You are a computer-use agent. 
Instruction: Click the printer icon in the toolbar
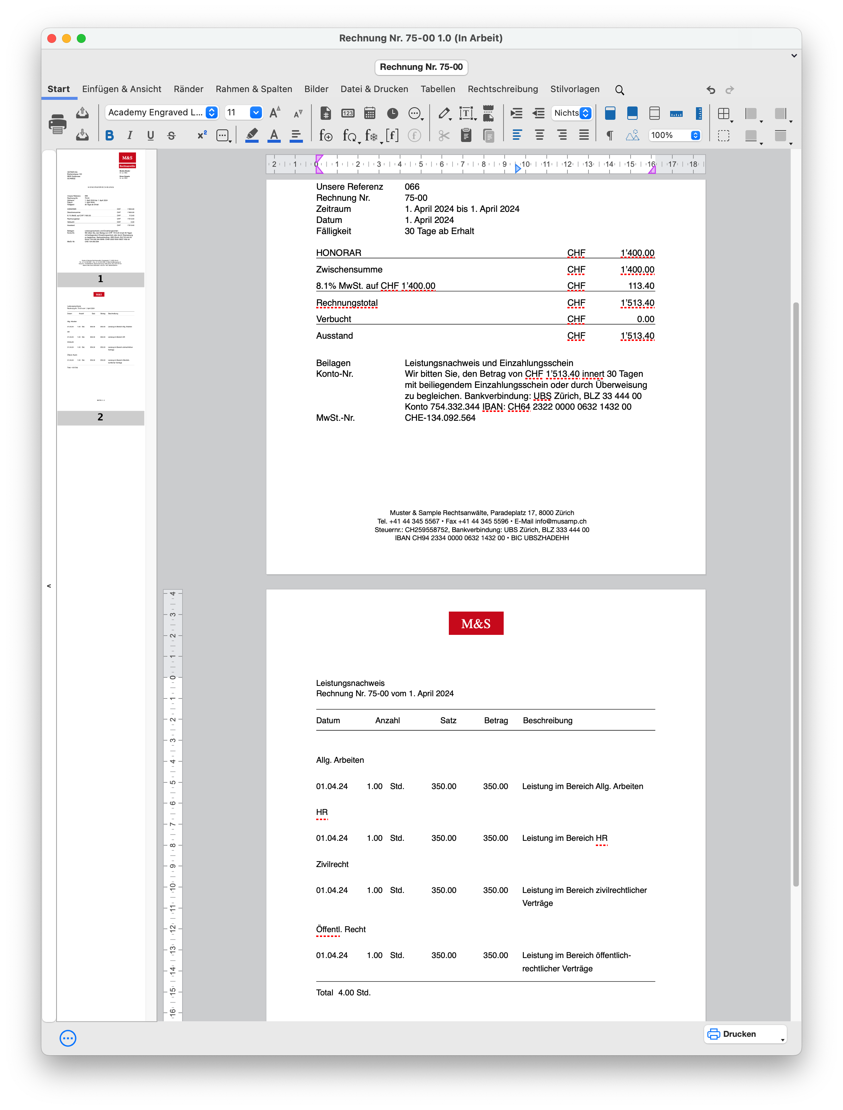pos(57,123)
